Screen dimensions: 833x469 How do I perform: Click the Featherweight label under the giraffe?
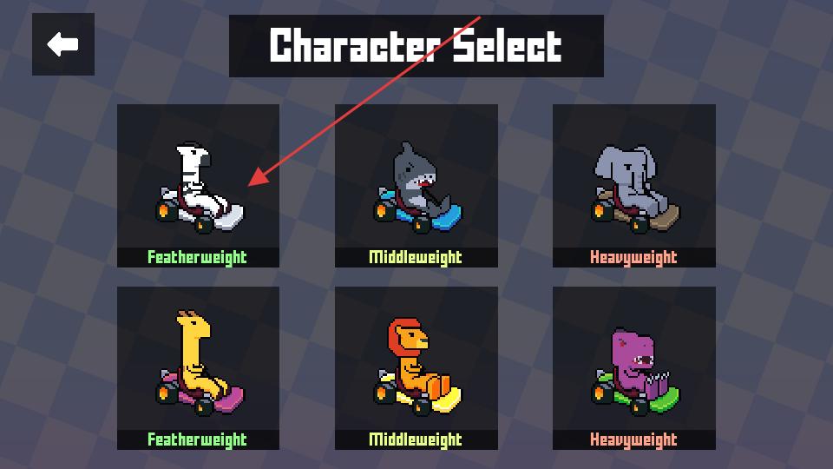(197, 440)
